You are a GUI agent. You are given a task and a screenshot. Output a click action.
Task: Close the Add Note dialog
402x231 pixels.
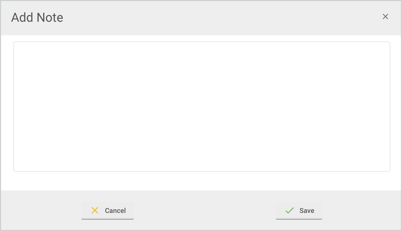(x=385, y=17)
